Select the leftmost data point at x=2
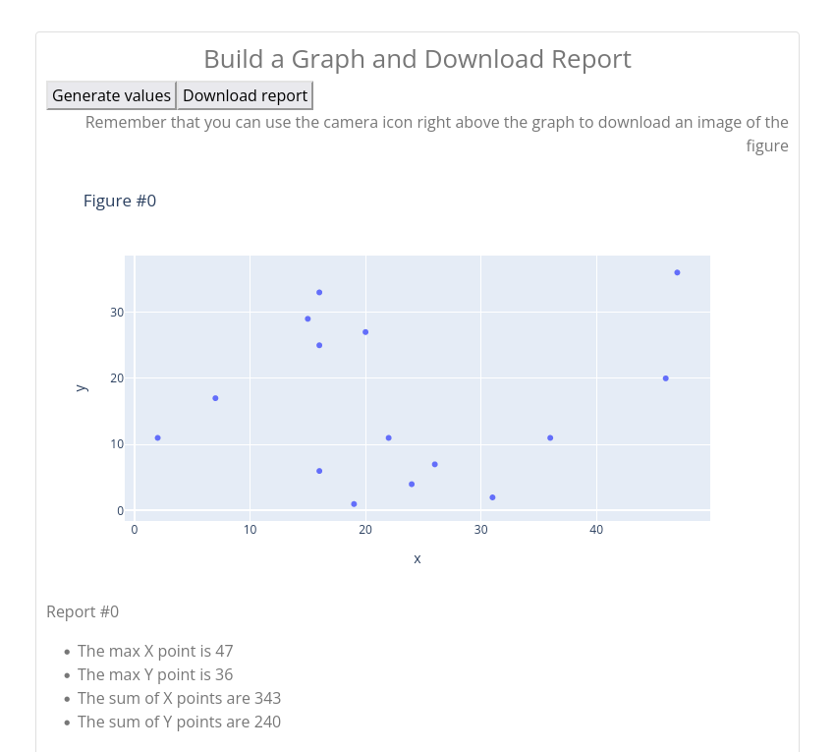This screenshot has height=752, width=835. 158,438
